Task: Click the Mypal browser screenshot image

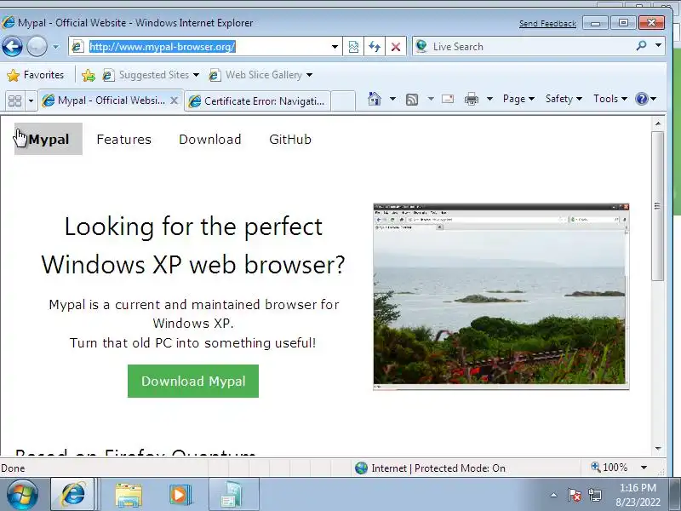Action: pos(501,296)
